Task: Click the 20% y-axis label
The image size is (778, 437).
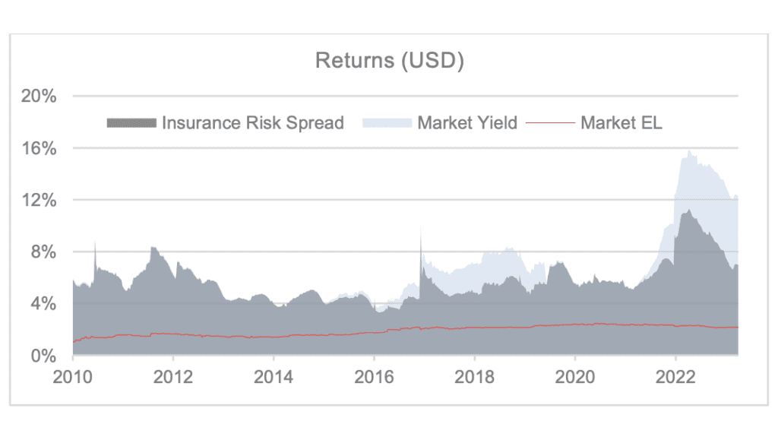Action: point(40,97)
